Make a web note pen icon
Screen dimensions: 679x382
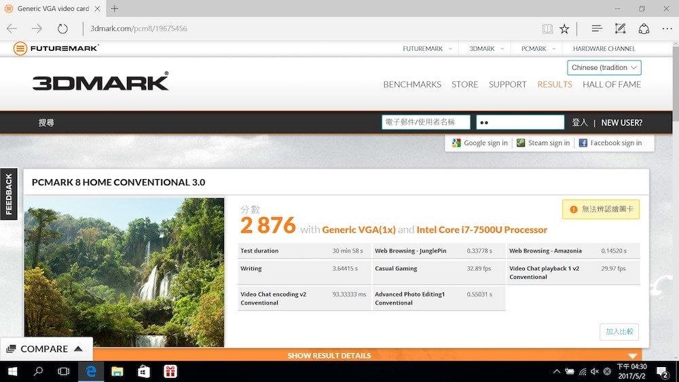[620, 28]
